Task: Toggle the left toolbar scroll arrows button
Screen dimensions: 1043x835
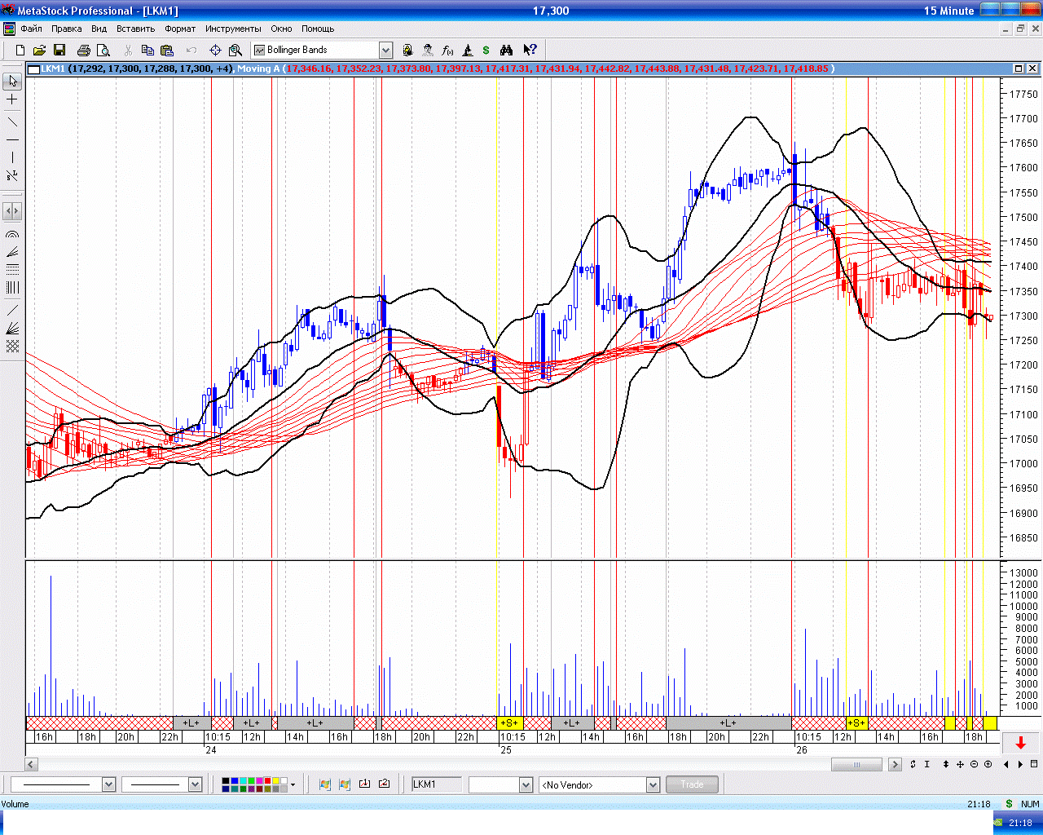Action: (x=12, y=211)
